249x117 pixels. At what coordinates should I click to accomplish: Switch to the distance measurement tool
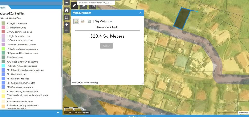pos(83,21)
